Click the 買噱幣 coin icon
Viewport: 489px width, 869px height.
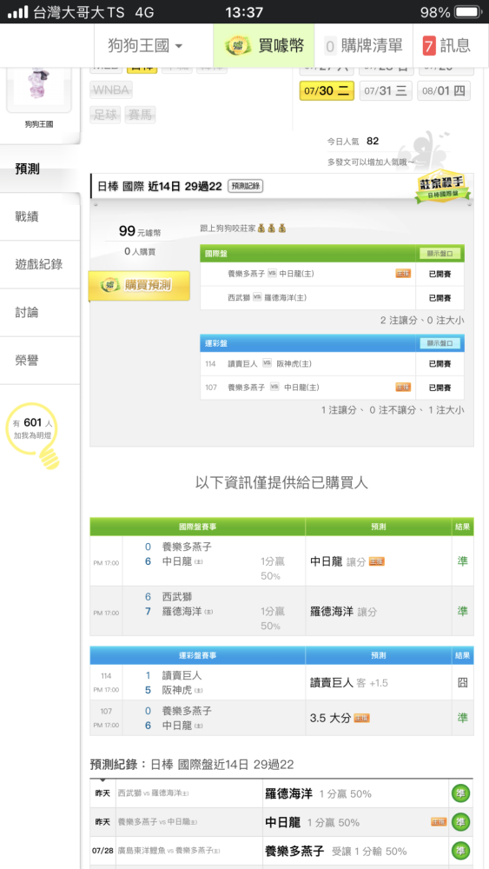tap(238, 46)
